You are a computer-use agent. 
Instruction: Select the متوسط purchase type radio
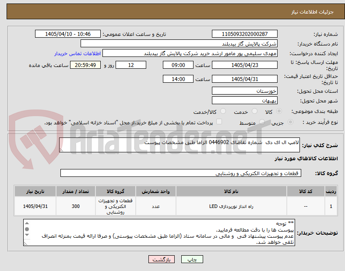(262, 122)
